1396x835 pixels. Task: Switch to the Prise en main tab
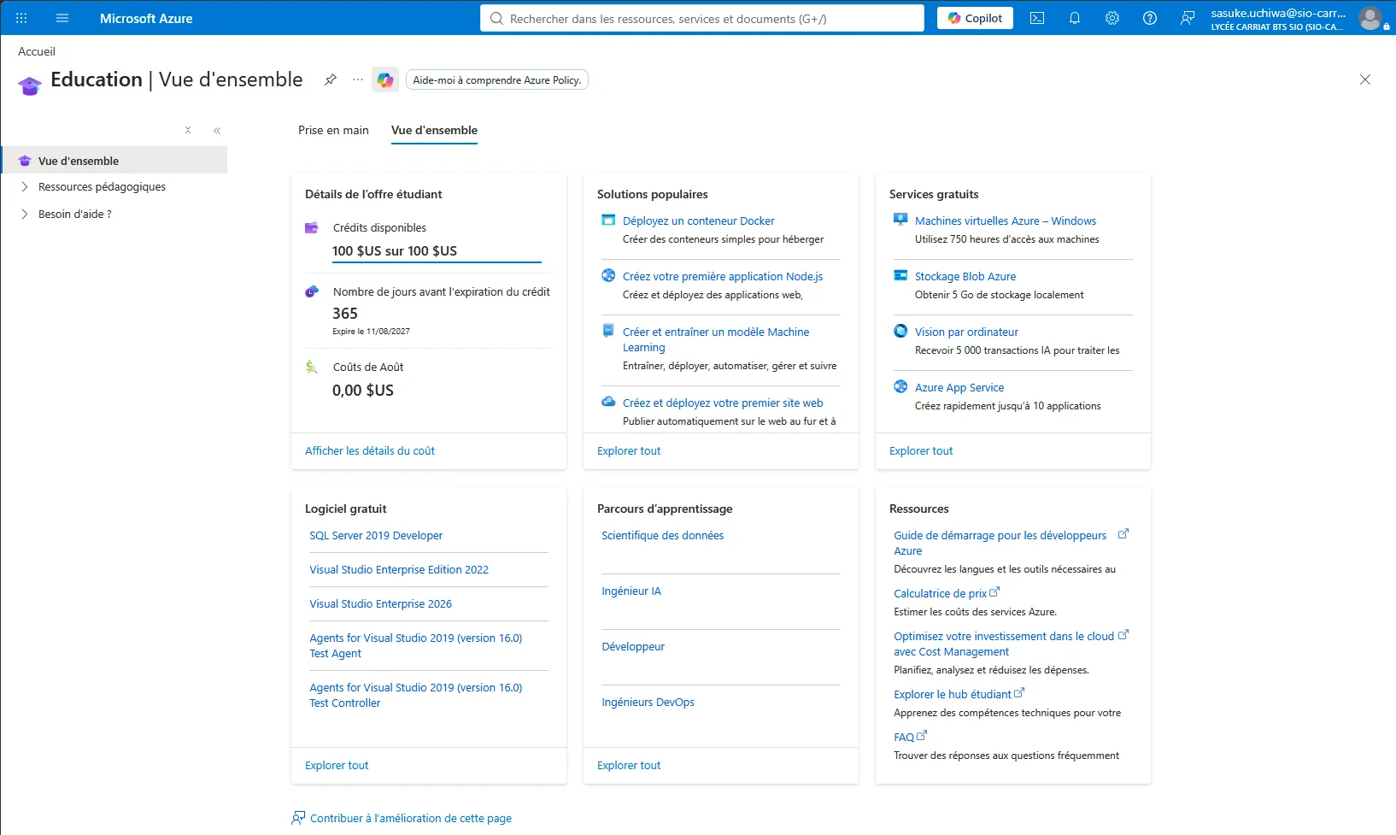[x=333, y=130]
